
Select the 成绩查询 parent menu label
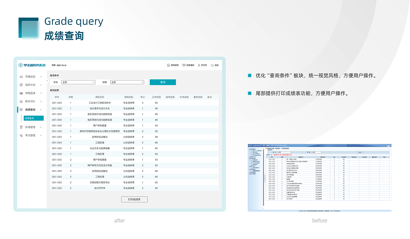(30, 110)
